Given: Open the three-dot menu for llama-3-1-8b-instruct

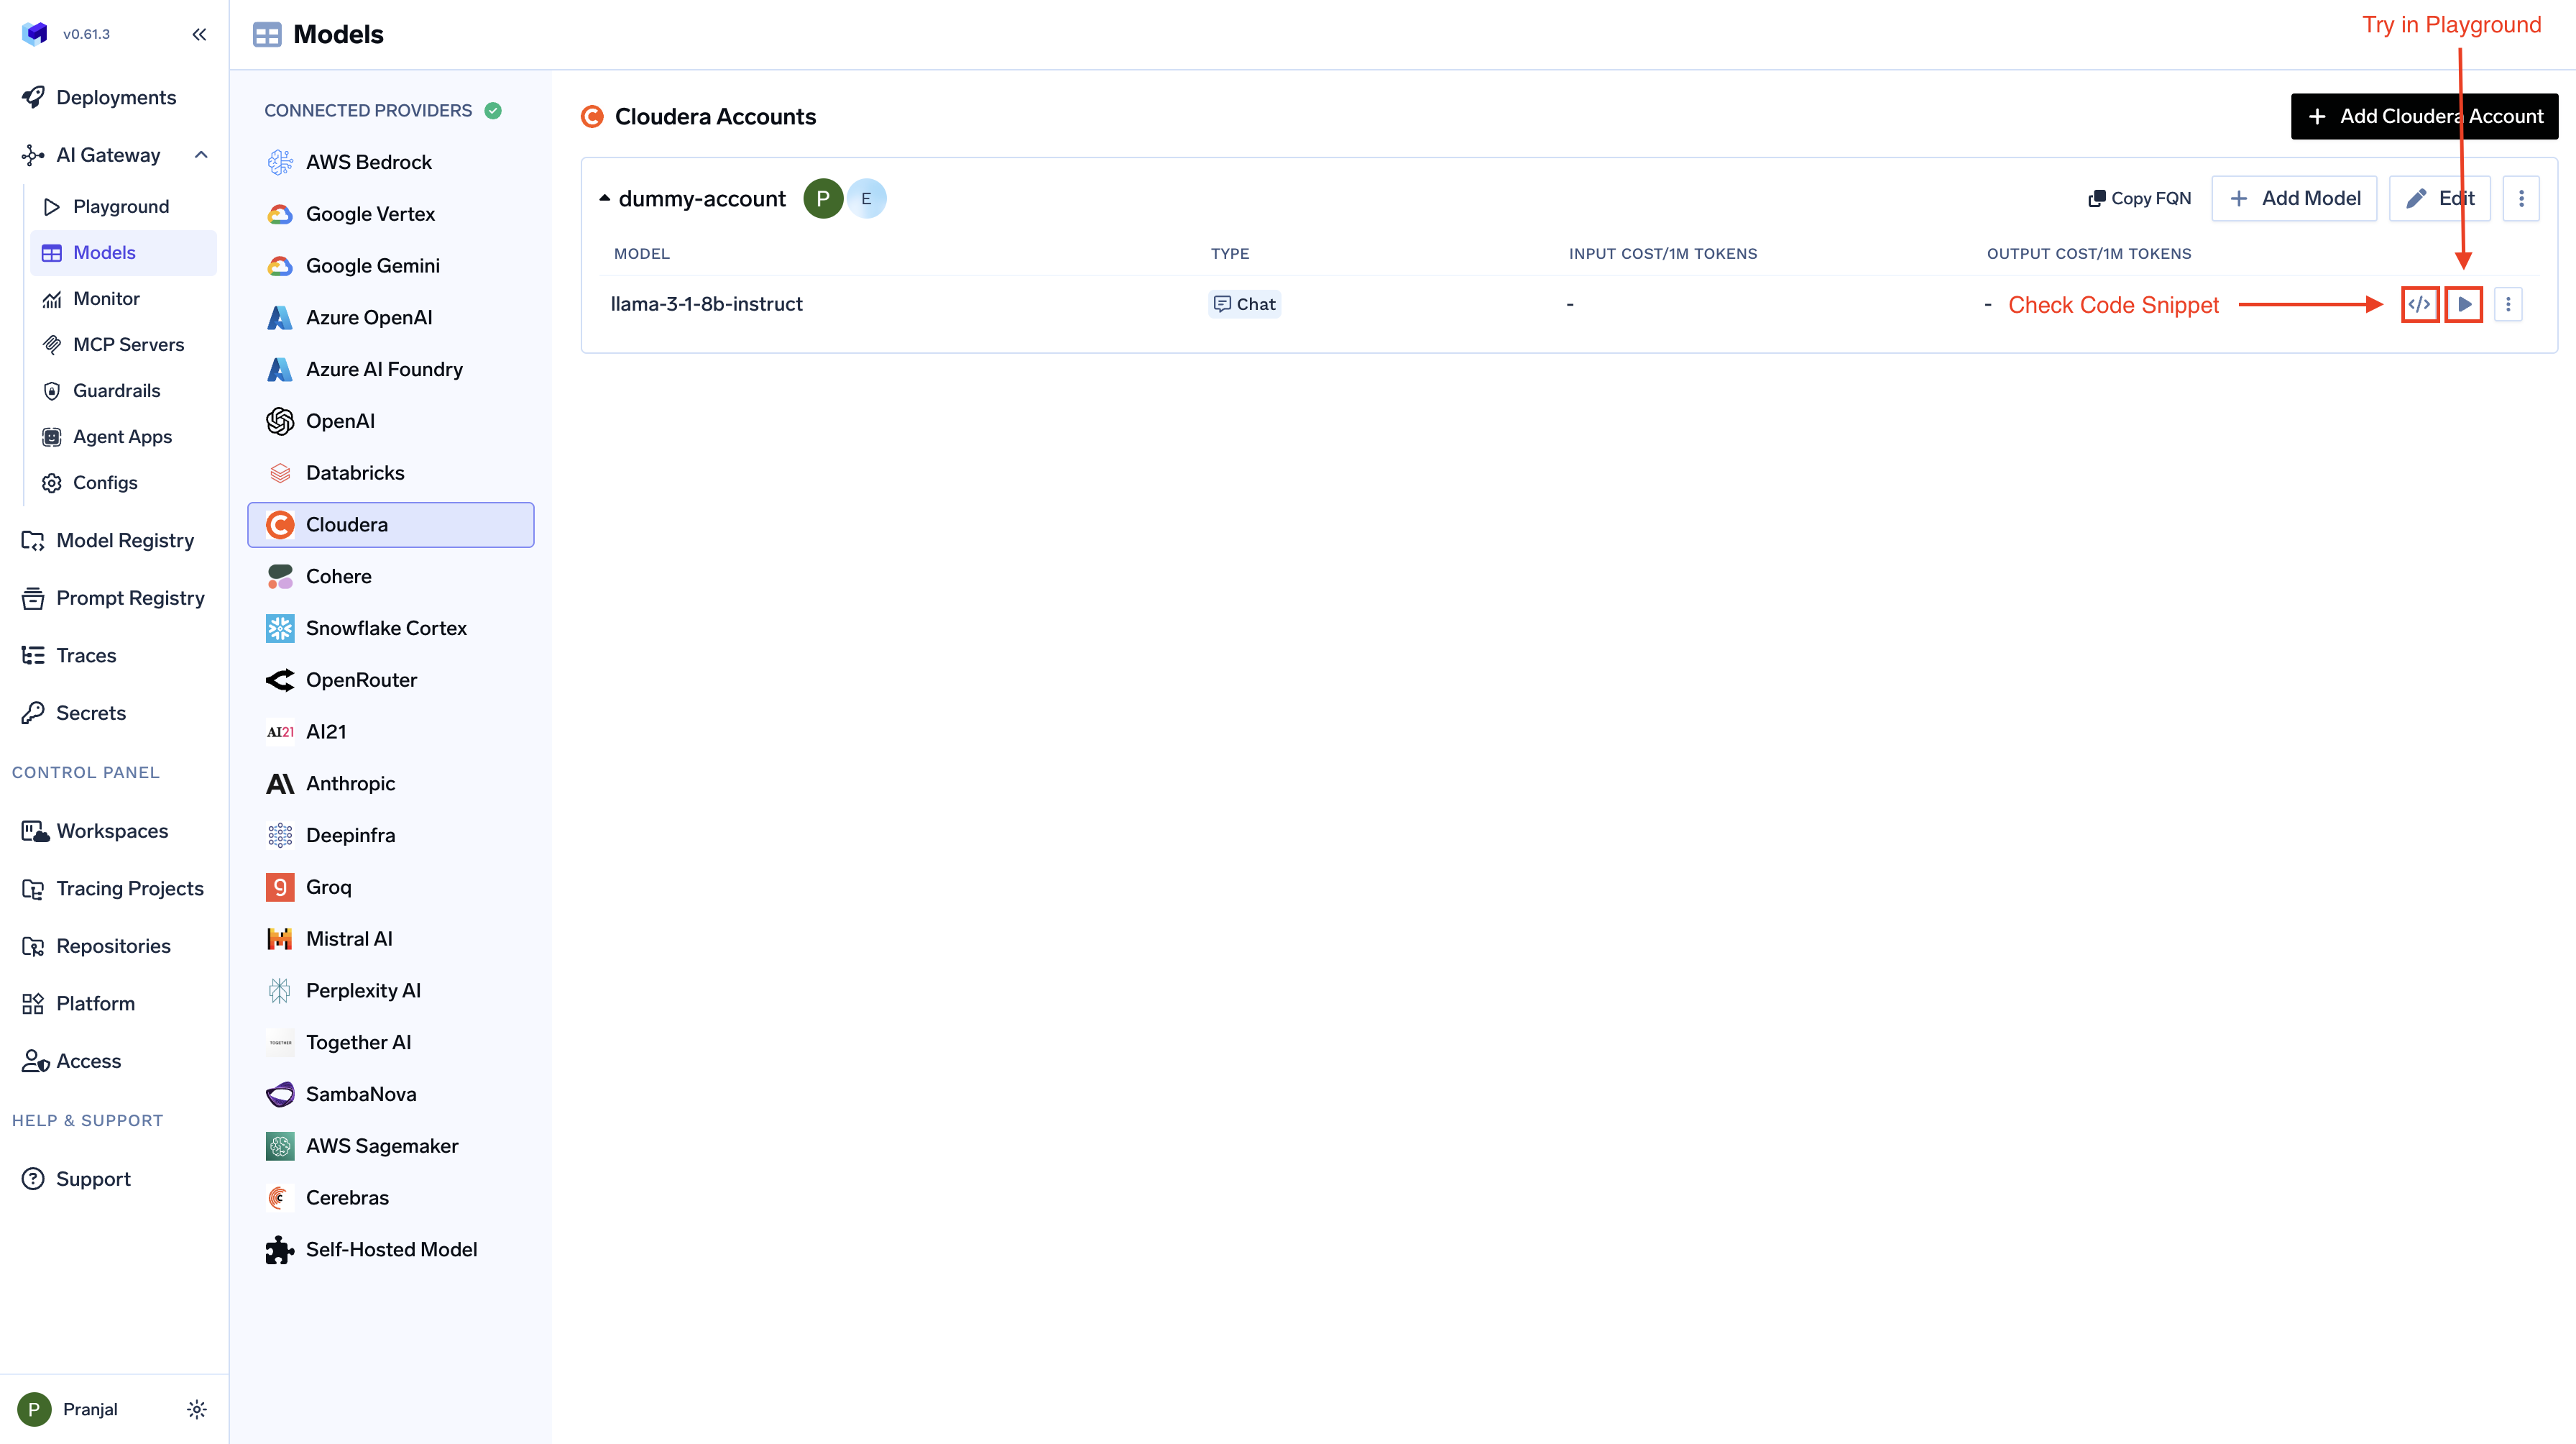Looking at the screenshot, I should [2509, 304].
